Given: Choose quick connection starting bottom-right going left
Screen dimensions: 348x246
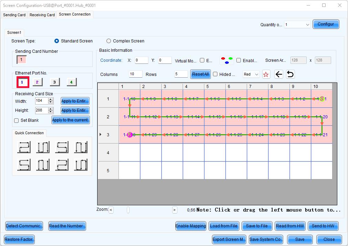Looking at the screenshot, I should pos(62,165).
